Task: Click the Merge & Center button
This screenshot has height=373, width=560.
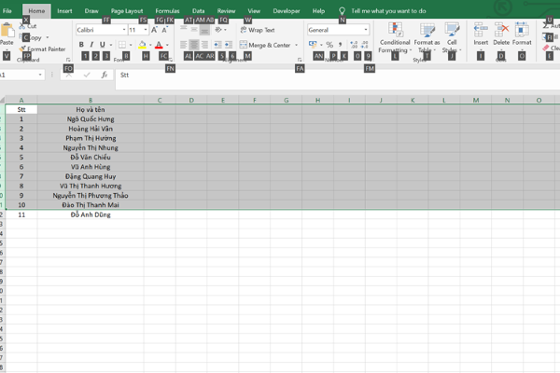Action: (265, 45)
